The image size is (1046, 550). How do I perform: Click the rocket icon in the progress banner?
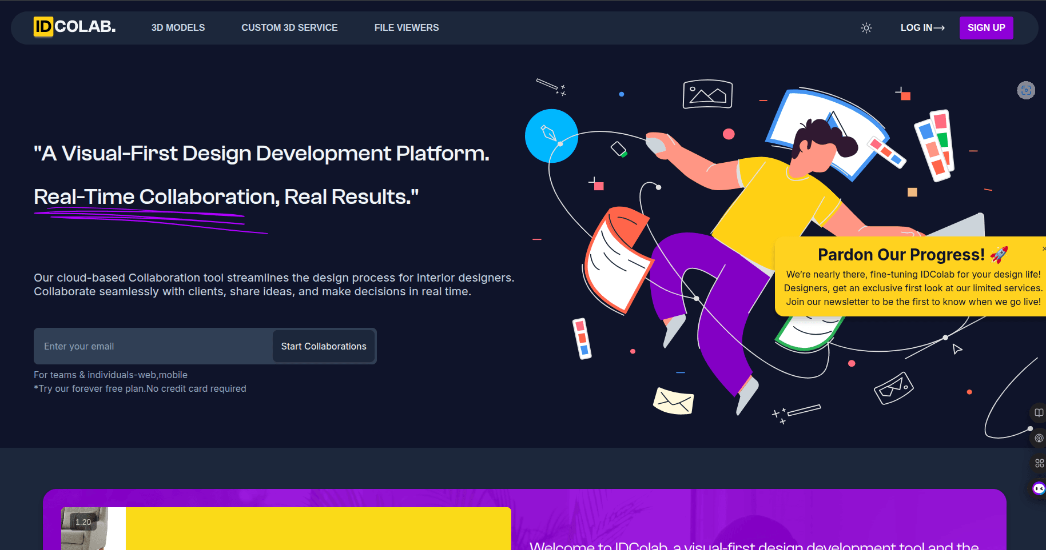point(1000,254)
